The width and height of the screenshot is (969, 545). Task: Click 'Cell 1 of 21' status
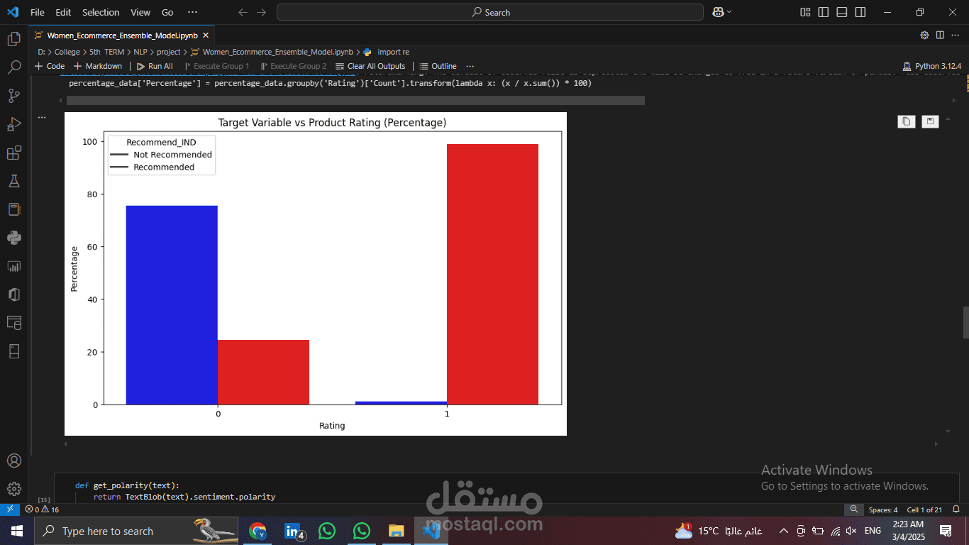tap(924, 510)
